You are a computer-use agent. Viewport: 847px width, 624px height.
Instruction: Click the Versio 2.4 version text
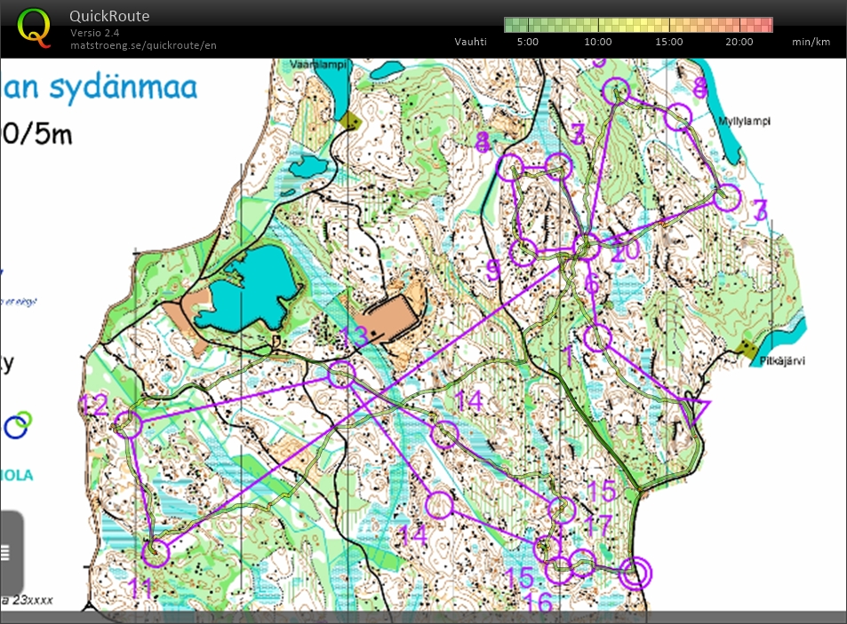(94, 33)
